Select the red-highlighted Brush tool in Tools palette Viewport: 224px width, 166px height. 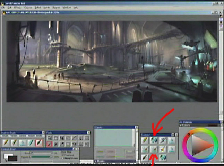point(49,144)
